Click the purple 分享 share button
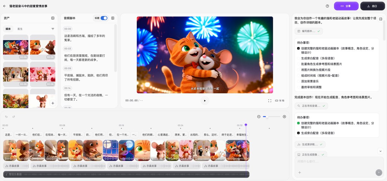This screenshot has height=181, width=387. 346,6
